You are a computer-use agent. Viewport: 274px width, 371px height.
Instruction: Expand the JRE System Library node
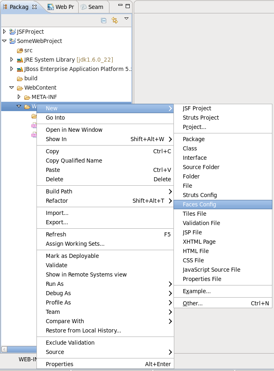point(12,59)
